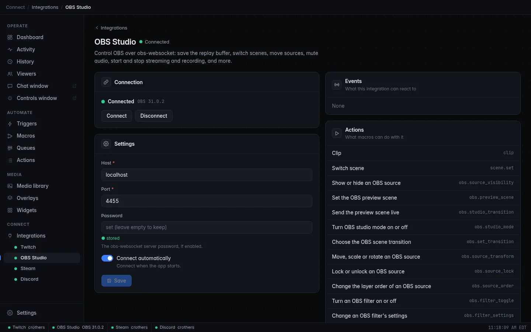
Task: Click the Switch scene action row
Action: tap(423, 168)
